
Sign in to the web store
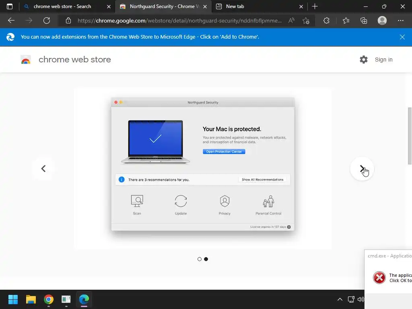[383, 60]
